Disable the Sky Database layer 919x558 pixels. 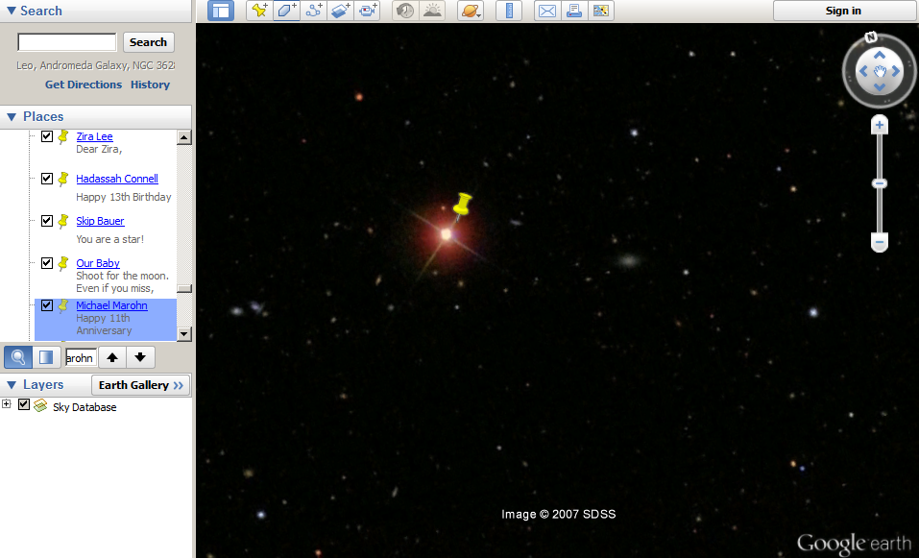click(x=24, y=404)
